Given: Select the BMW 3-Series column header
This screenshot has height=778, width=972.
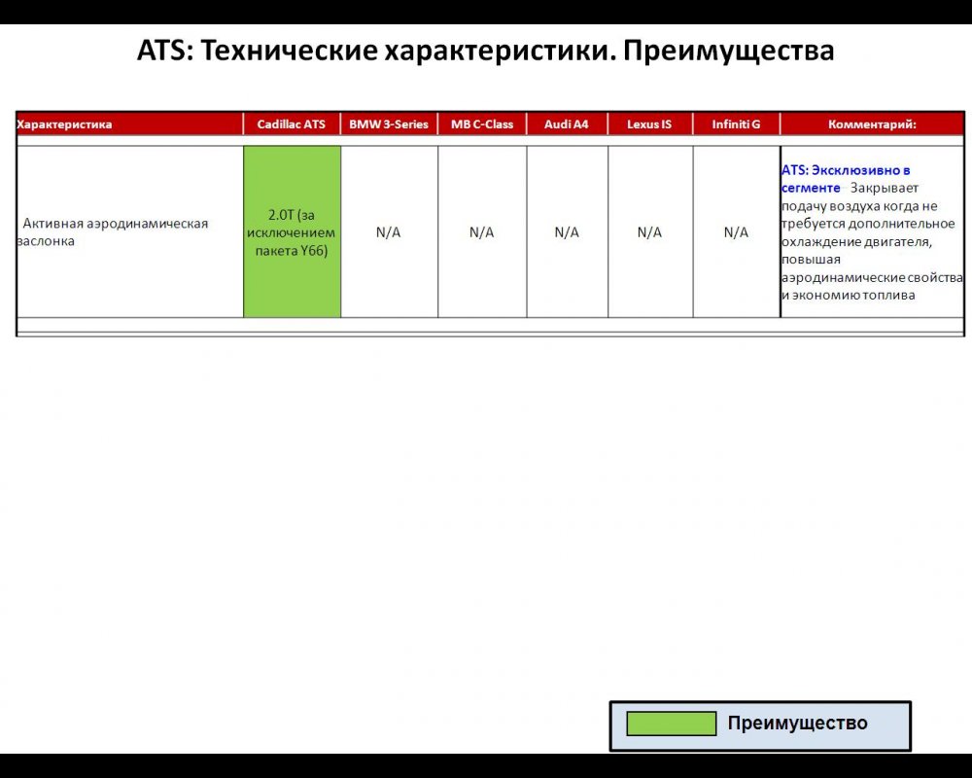Looking at the screenshot, I should (390, 124).
